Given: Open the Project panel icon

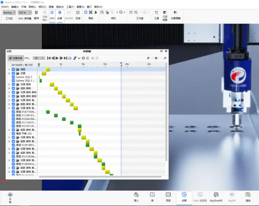Looking at the screenshot, I should tap(168, 197).
